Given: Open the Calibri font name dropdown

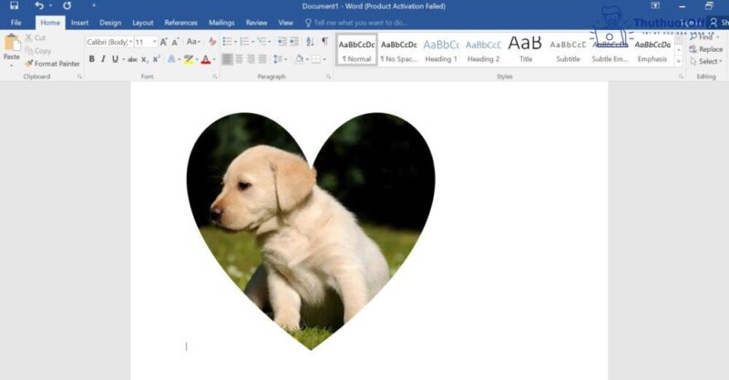Looking at the screenshot, I should [x=130, y=42].
